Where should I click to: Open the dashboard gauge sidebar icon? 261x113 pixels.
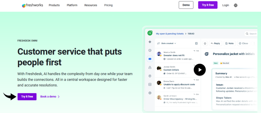click(x=150, y=50)
